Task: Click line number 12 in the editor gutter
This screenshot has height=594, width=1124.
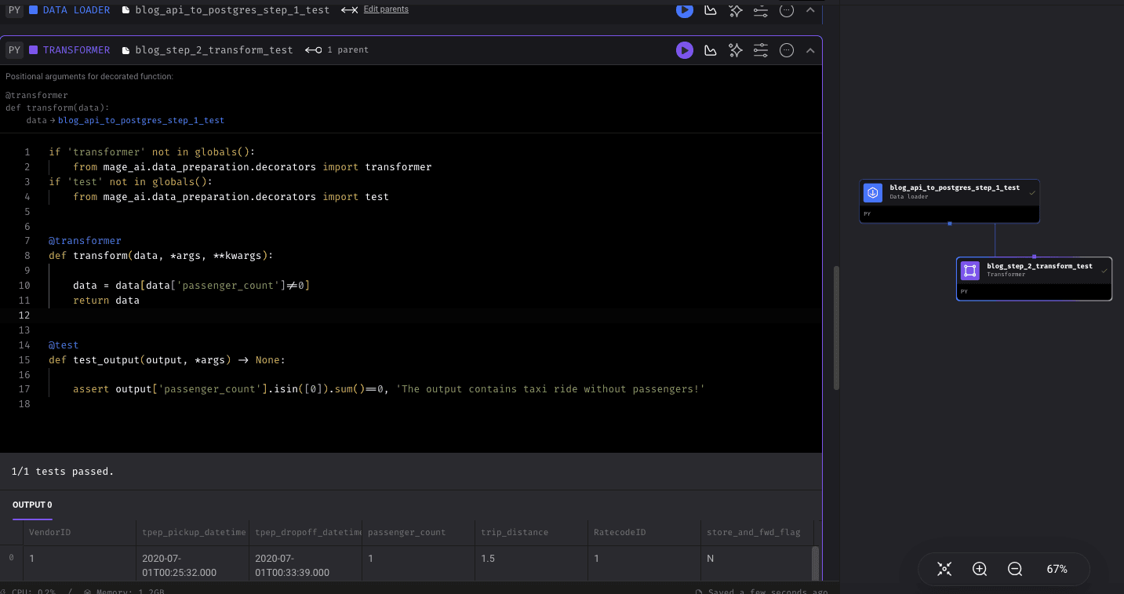Action: 24,315
